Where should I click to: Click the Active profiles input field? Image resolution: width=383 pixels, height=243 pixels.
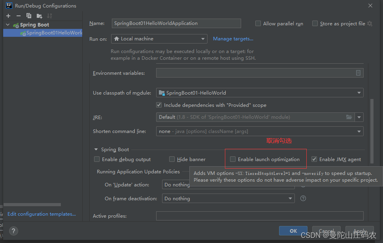pos(260,216)
